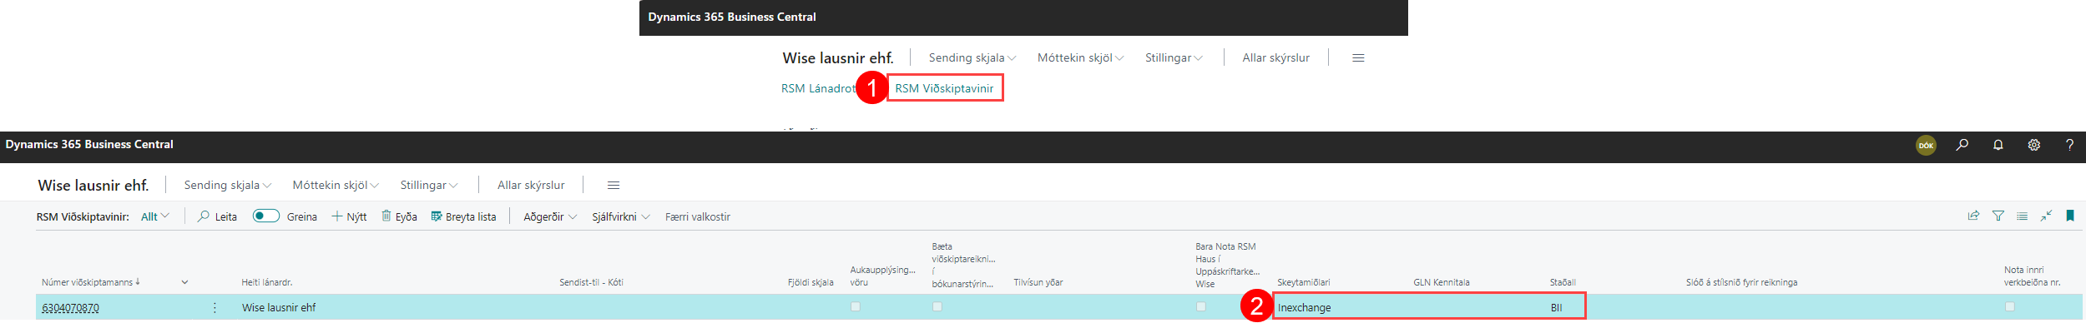This screenshot has width=2086, height=323.
Task: Expand Sjálfvirkni dropdown
Action: pyautogui.click(x=621, y=216)
